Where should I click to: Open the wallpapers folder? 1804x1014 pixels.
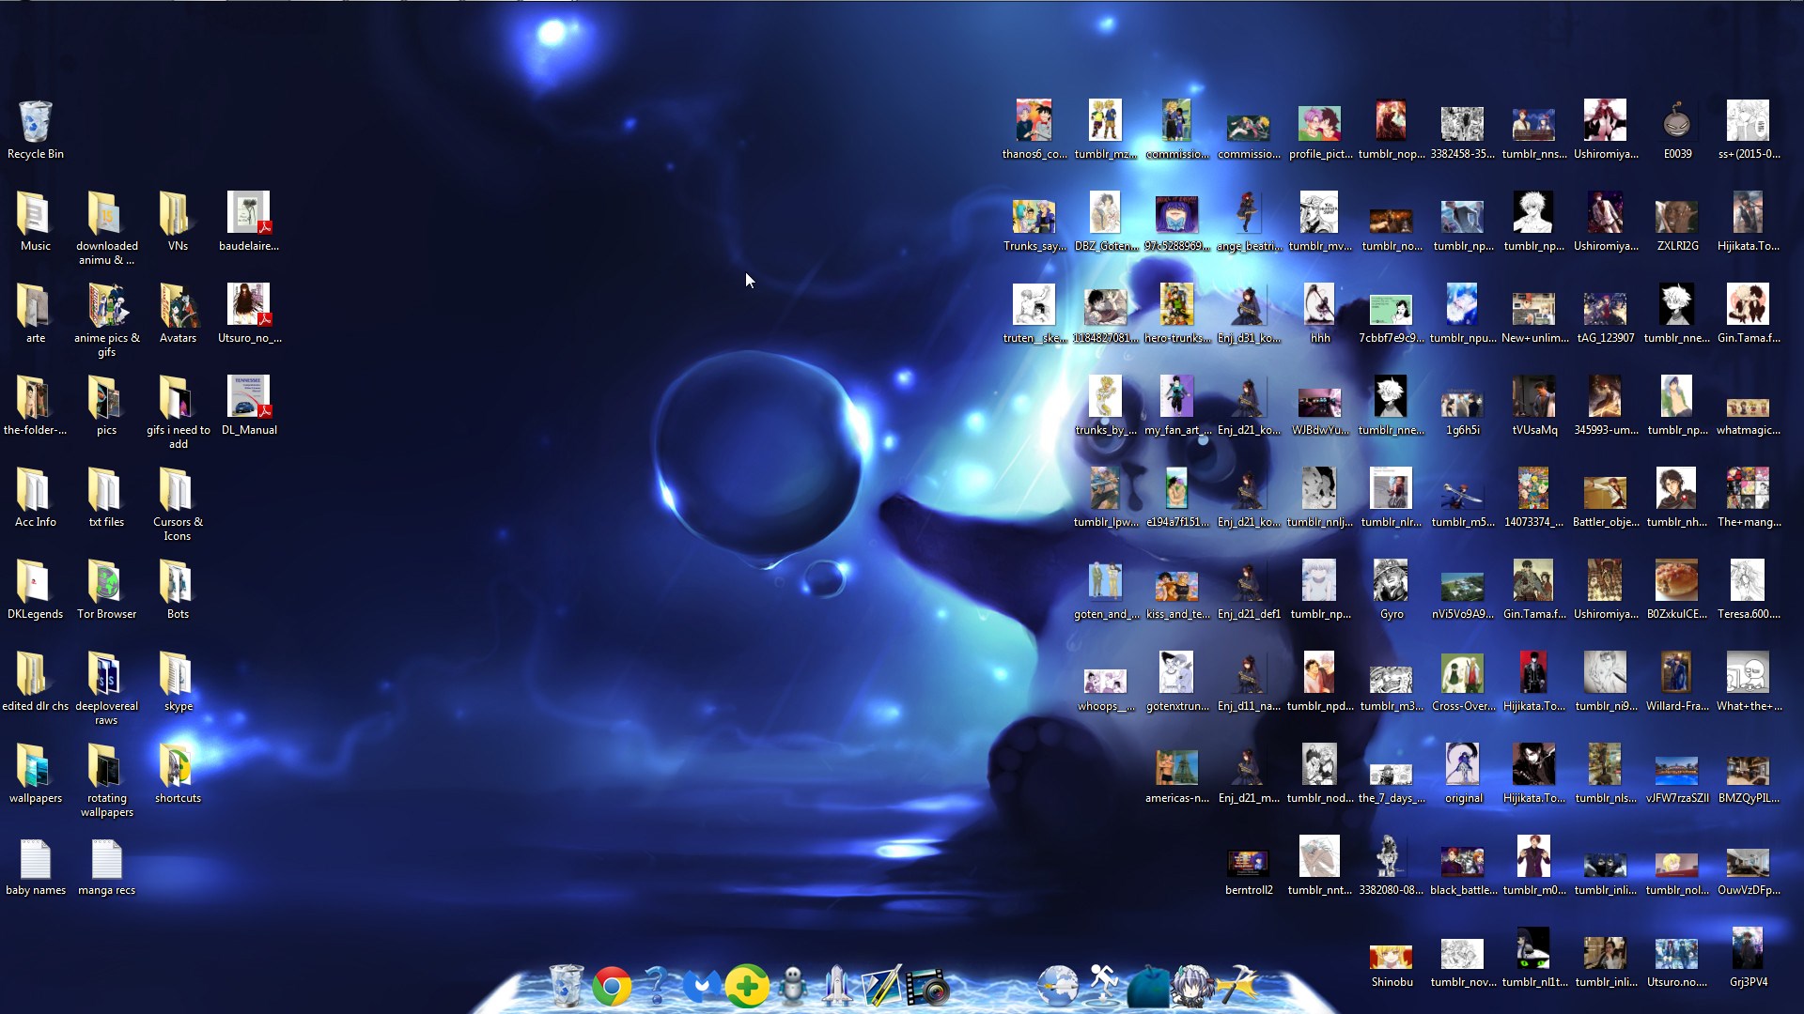(x=35, y=774)
